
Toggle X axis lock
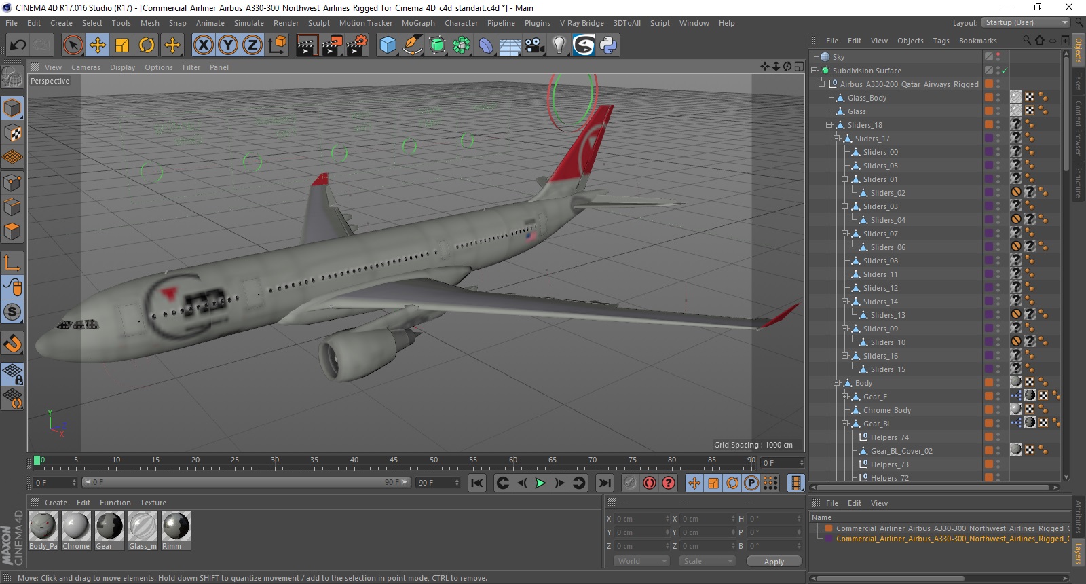tap(203, 45)
